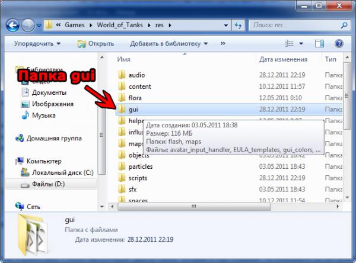The image size is (356, 263).
Task: Expand the arrow after Games breadcrumb
Action: (91, 25)
